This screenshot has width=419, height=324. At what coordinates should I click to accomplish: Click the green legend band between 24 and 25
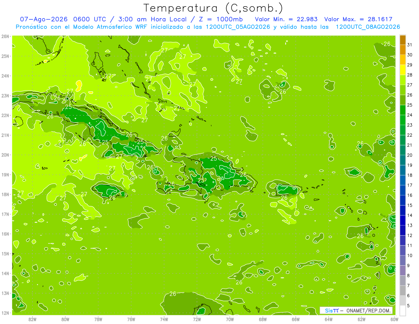click(402, 110)
